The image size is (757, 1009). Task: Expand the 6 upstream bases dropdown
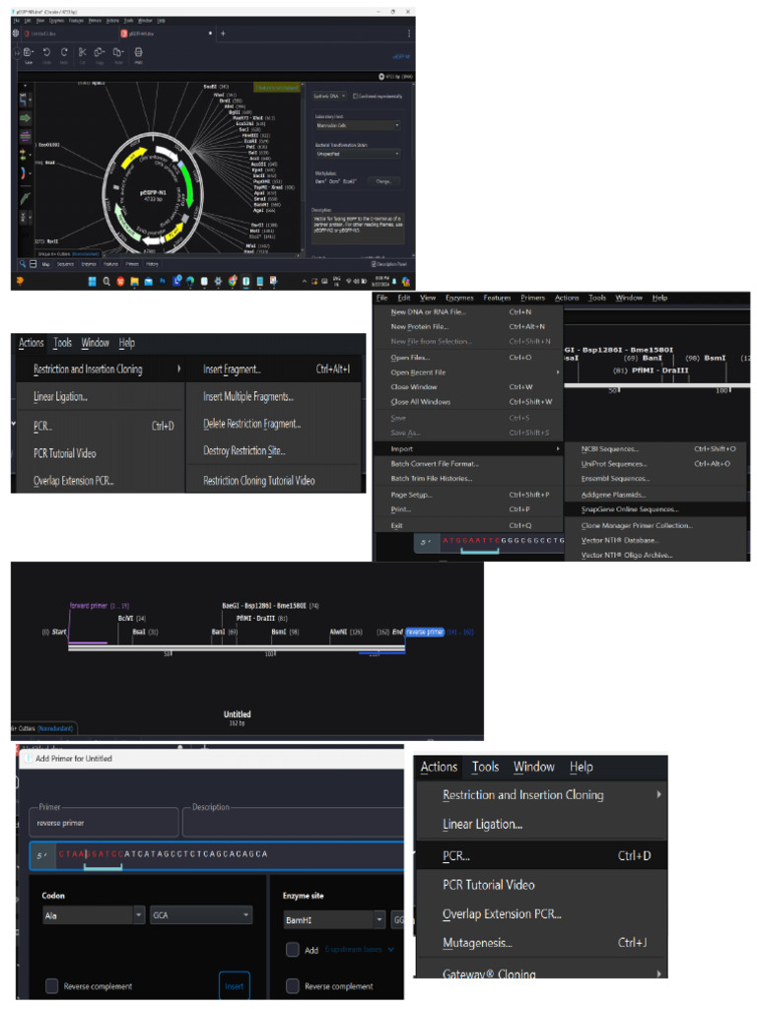[x=359, y=950]
